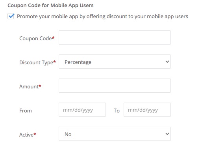Screen dimensions: 198x146
Task: Click the 'Coupon Code for Mobile App Users' heading
Action: [50, 6]
